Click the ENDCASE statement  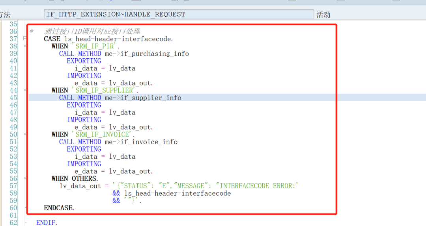tap(59, 208)
